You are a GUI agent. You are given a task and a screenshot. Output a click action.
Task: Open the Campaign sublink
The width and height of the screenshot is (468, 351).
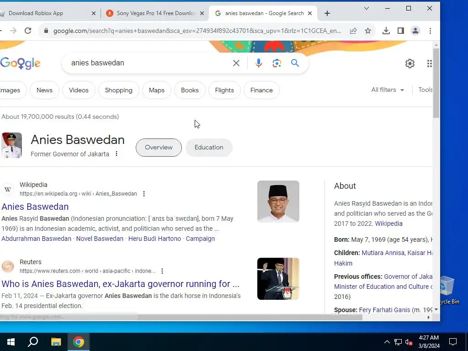(200, 239)
